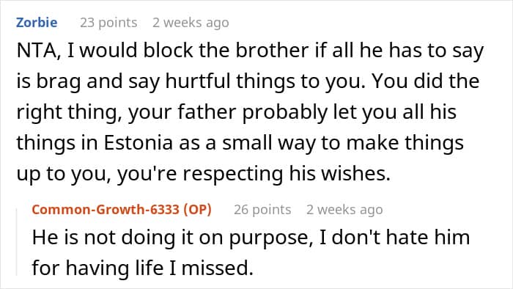Click the word Estonia in the comment
The image size is (513, 289).
click(x=138, y=143)
